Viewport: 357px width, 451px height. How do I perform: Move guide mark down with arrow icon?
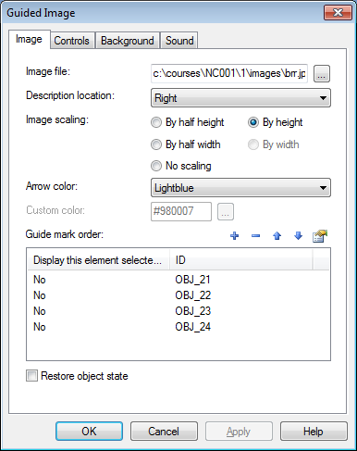point(298,236)
